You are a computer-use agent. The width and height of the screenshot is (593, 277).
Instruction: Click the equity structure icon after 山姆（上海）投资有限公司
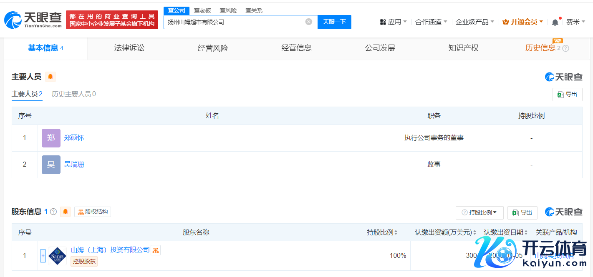click(156, 250)
